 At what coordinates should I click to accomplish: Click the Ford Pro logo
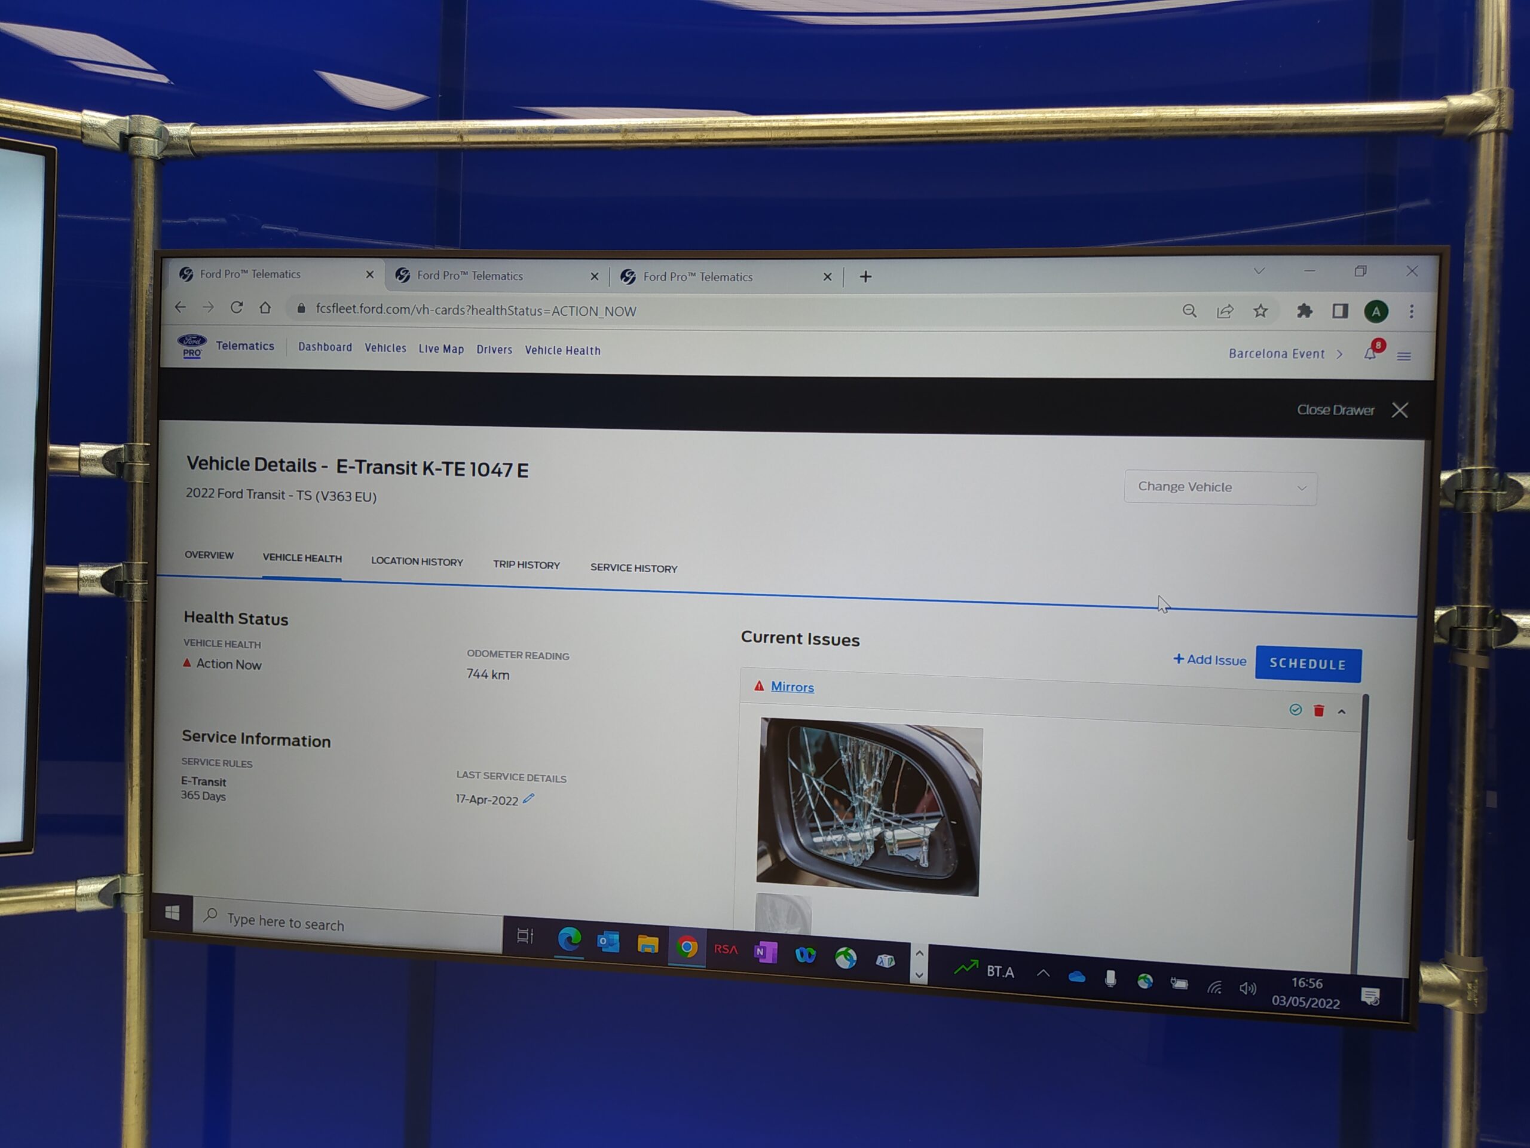pos(192,346)
